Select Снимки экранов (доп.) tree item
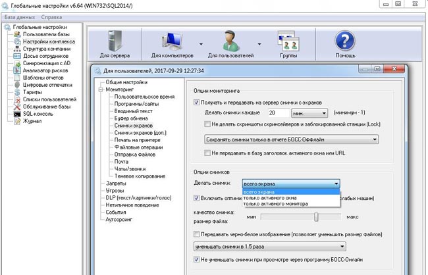This screenshot has height=275, width=428. (140, 133)
